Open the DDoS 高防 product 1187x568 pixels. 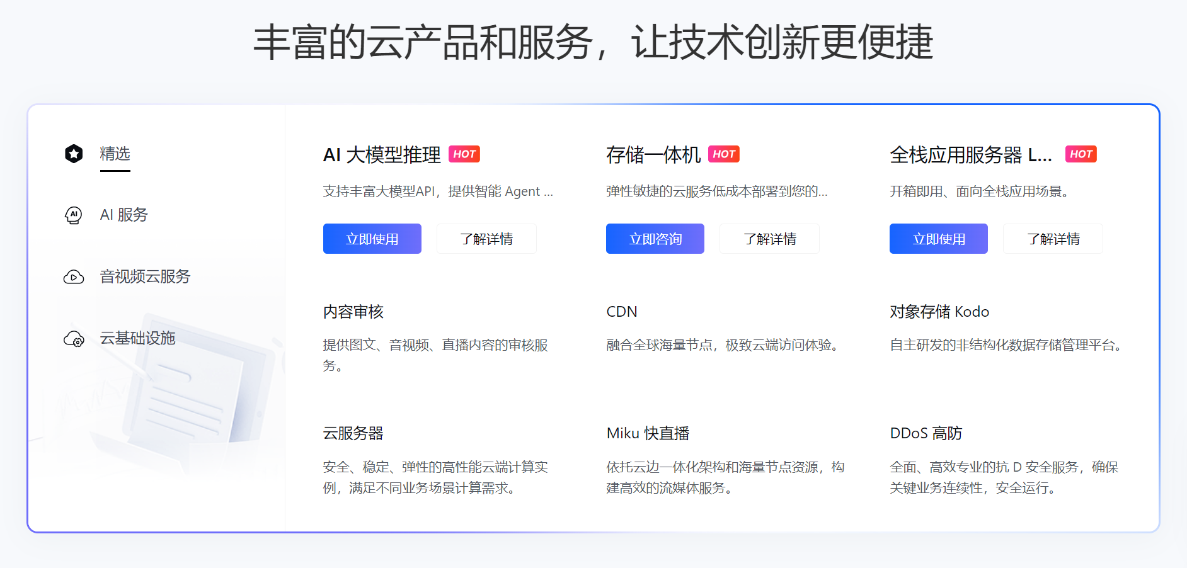pyautogui.click(x=926, y=433)
